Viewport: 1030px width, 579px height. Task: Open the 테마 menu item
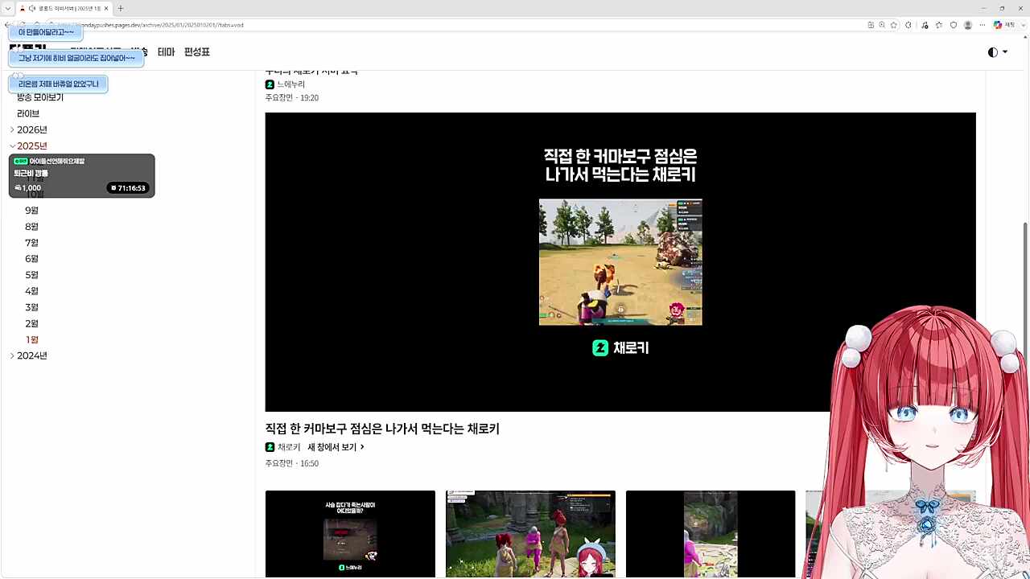(x=166, y=52)
